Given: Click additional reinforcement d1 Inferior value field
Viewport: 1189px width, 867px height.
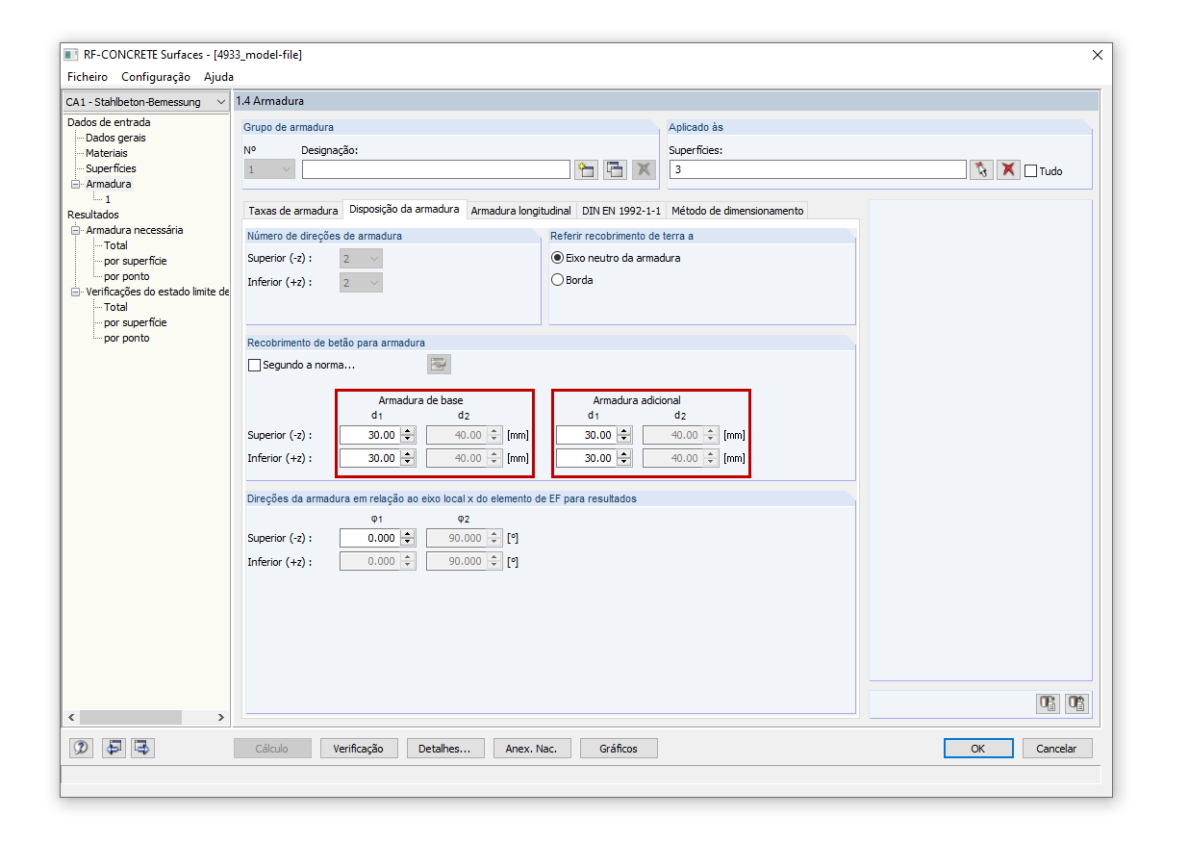Looking at the screenshot, I should (x=586, y=458).
